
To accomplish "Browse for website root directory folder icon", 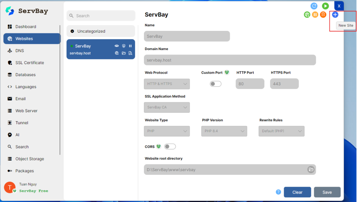I will 311,170.
